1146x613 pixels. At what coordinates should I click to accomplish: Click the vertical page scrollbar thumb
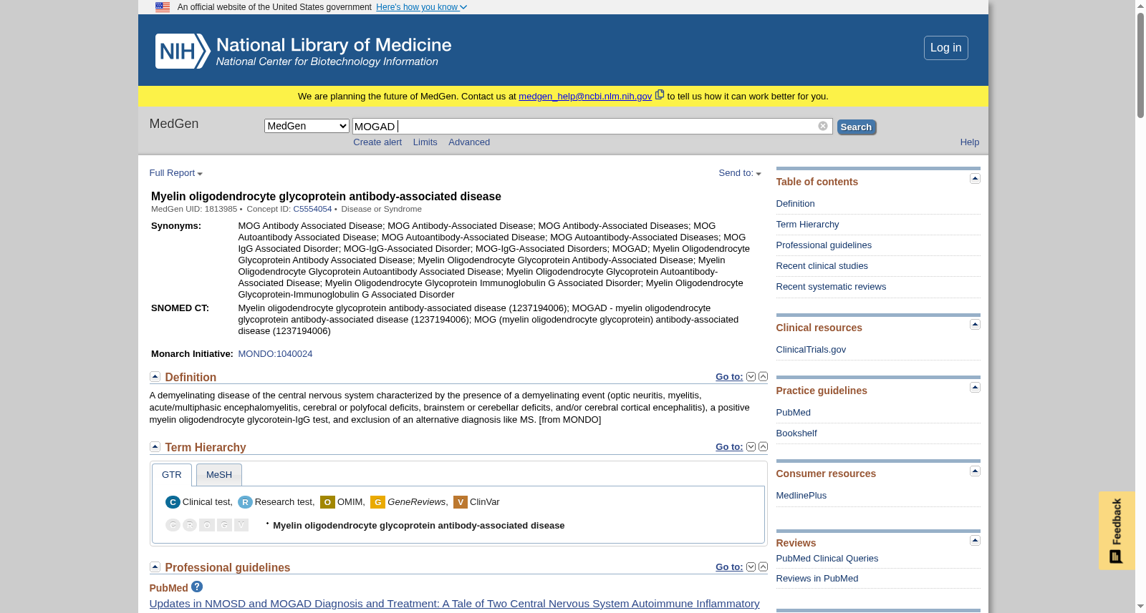(1140, 65)
